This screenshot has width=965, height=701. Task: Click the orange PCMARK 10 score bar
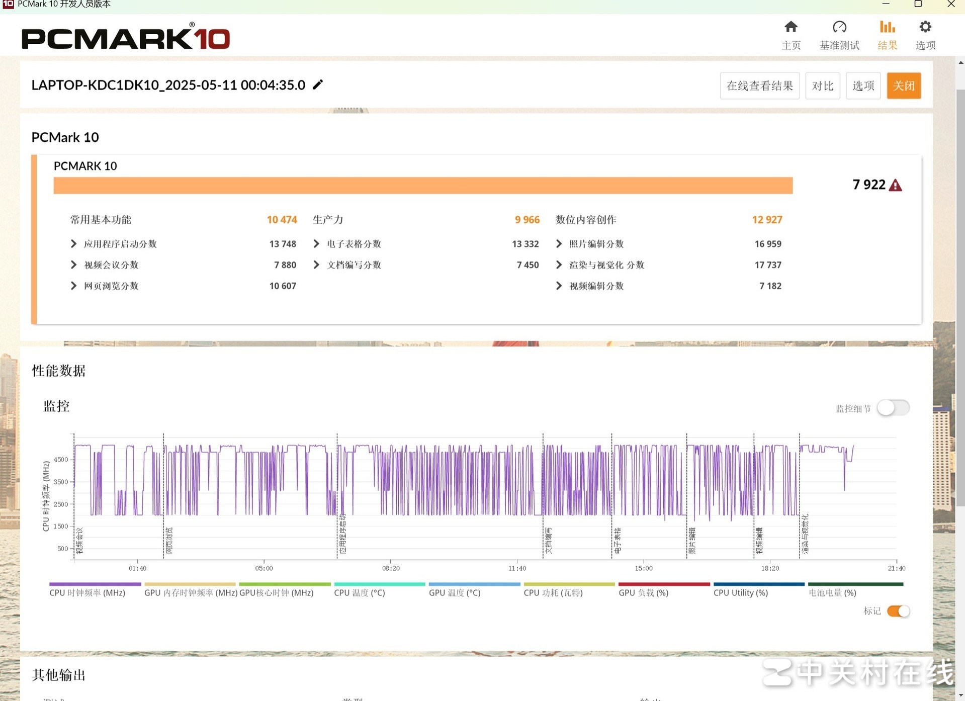(x=423, y=185)
